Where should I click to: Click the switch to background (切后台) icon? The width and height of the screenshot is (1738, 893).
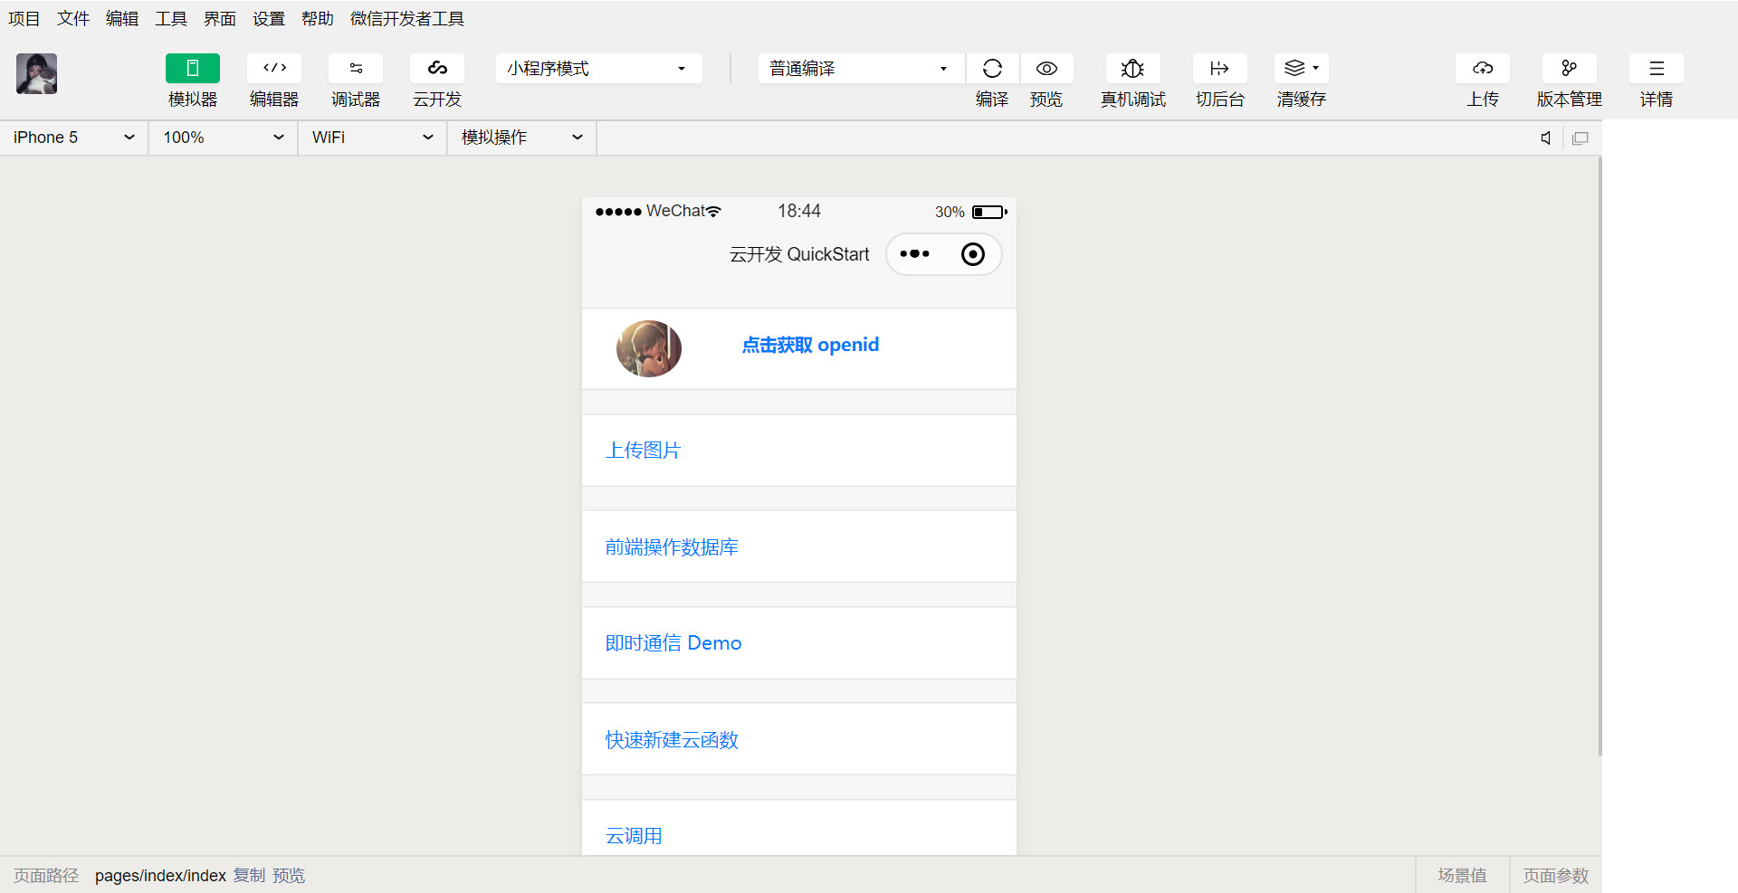(1219, 68)
